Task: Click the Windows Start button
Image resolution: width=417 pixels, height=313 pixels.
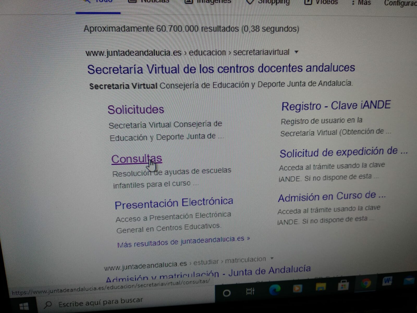Action: tap(24, 307)
